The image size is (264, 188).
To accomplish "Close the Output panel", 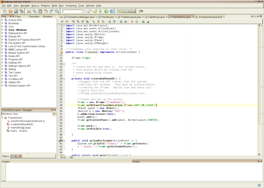I will [x=261, y=162].
